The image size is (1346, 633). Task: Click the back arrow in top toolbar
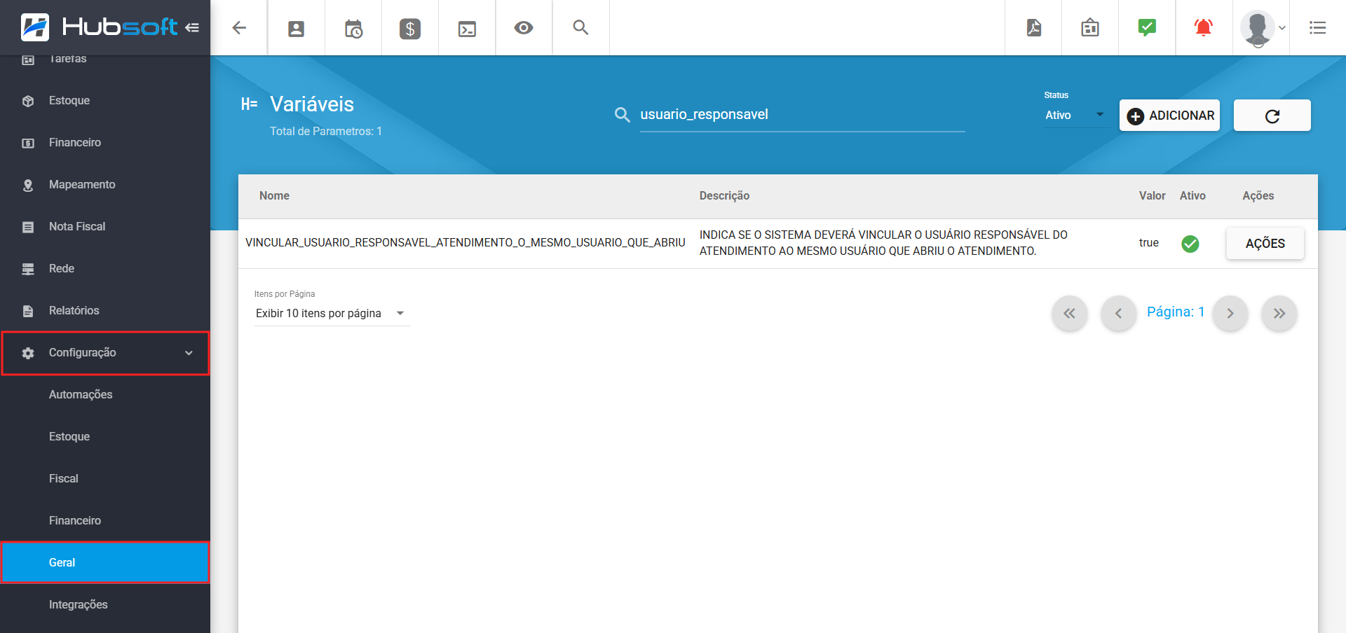[239, 28]
